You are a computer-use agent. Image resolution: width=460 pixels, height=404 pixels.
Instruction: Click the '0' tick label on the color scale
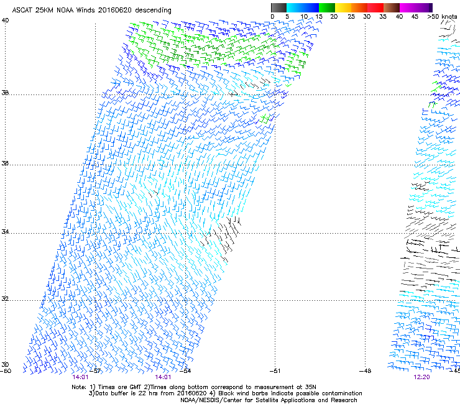coord(272,17)
